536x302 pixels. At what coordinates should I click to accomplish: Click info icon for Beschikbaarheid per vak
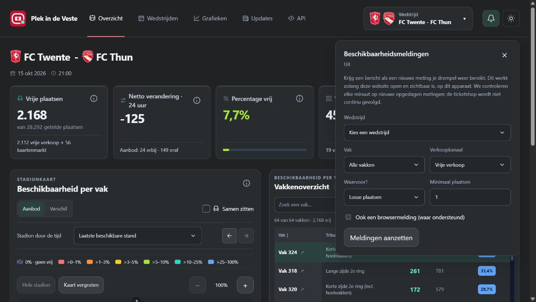click(x=246, y=183)
